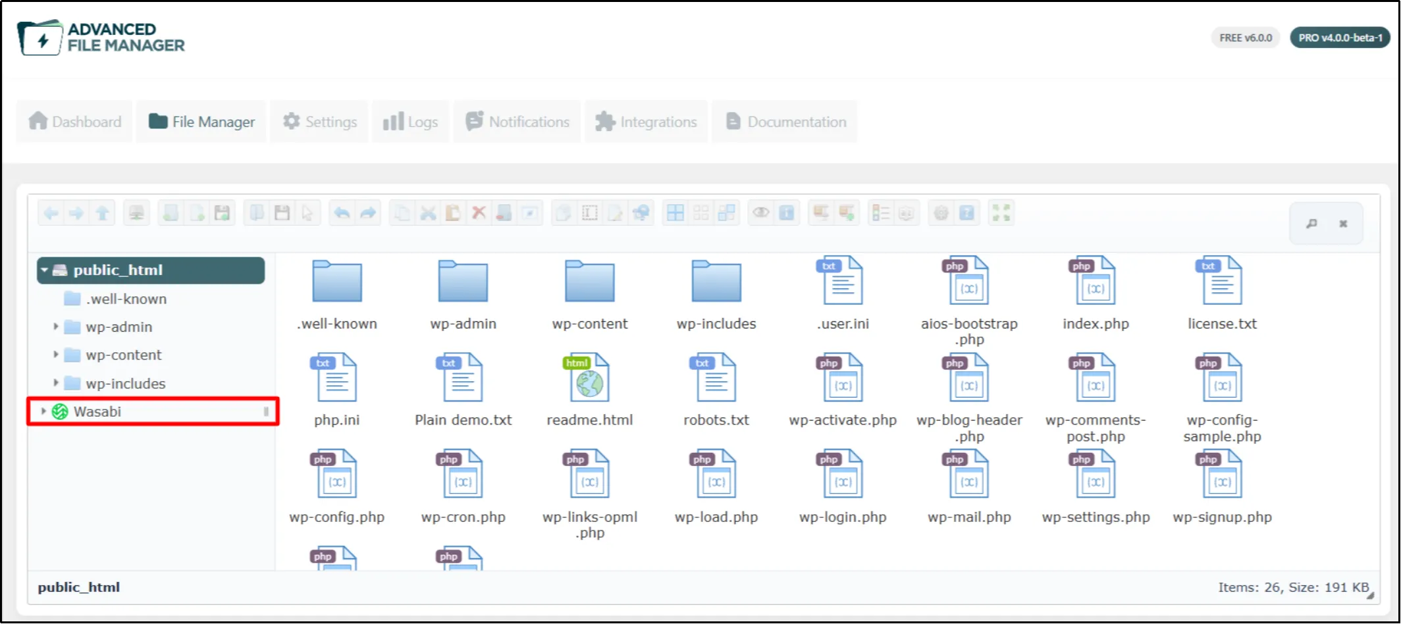
Task: Go back using the toolbar back arrow
Action: (51, 213)
